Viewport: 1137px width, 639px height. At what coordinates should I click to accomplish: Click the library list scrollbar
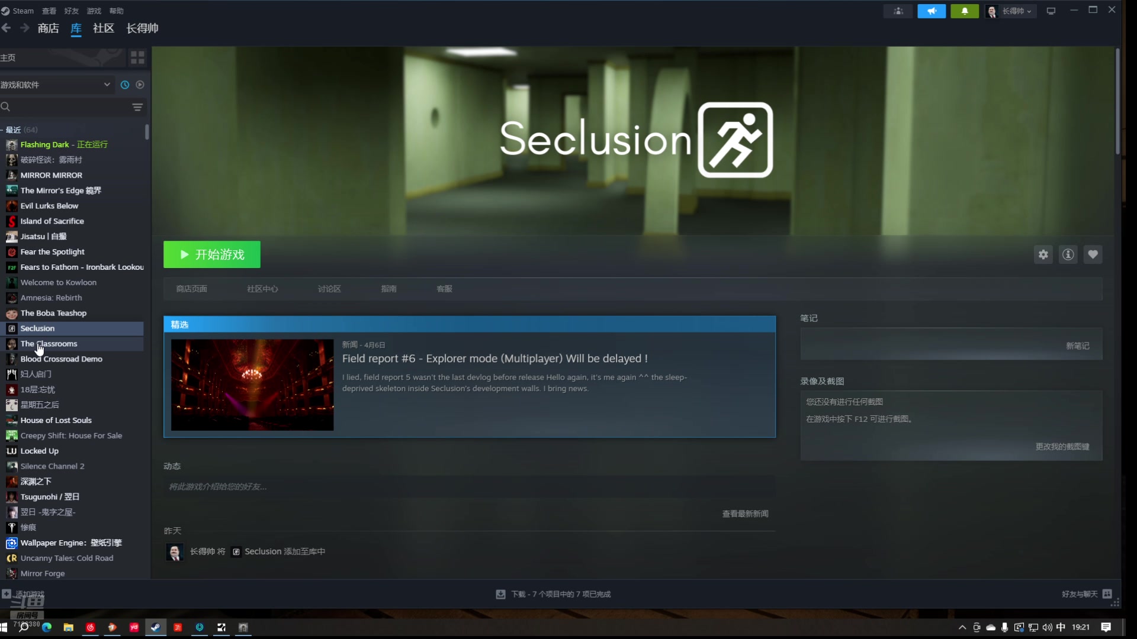click(147, 131)
